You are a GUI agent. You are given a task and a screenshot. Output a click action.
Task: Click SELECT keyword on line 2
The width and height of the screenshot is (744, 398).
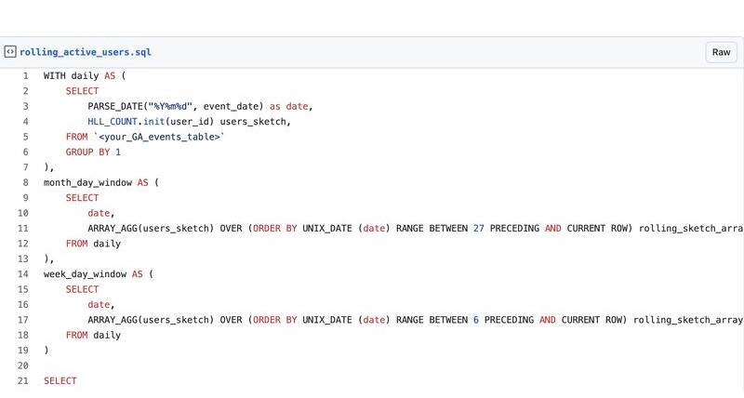[x=83, y=91]
